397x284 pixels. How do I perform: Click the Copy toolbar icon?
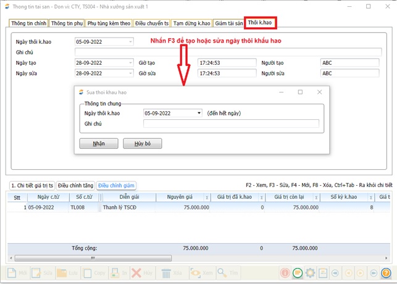pos(87,272)
